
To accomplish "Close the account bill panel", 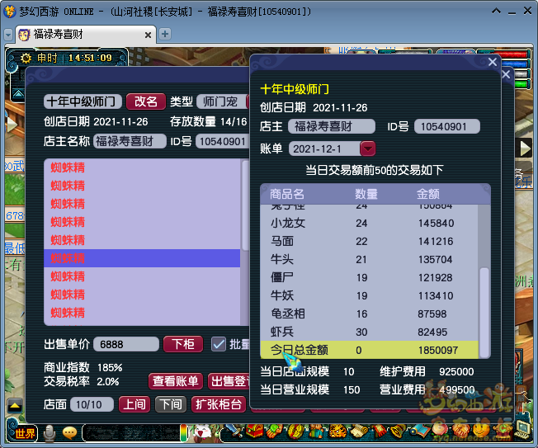I will pos(493,62).
